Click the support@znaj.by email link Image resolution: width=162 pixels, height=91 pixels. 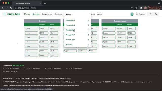pos(11,71)
